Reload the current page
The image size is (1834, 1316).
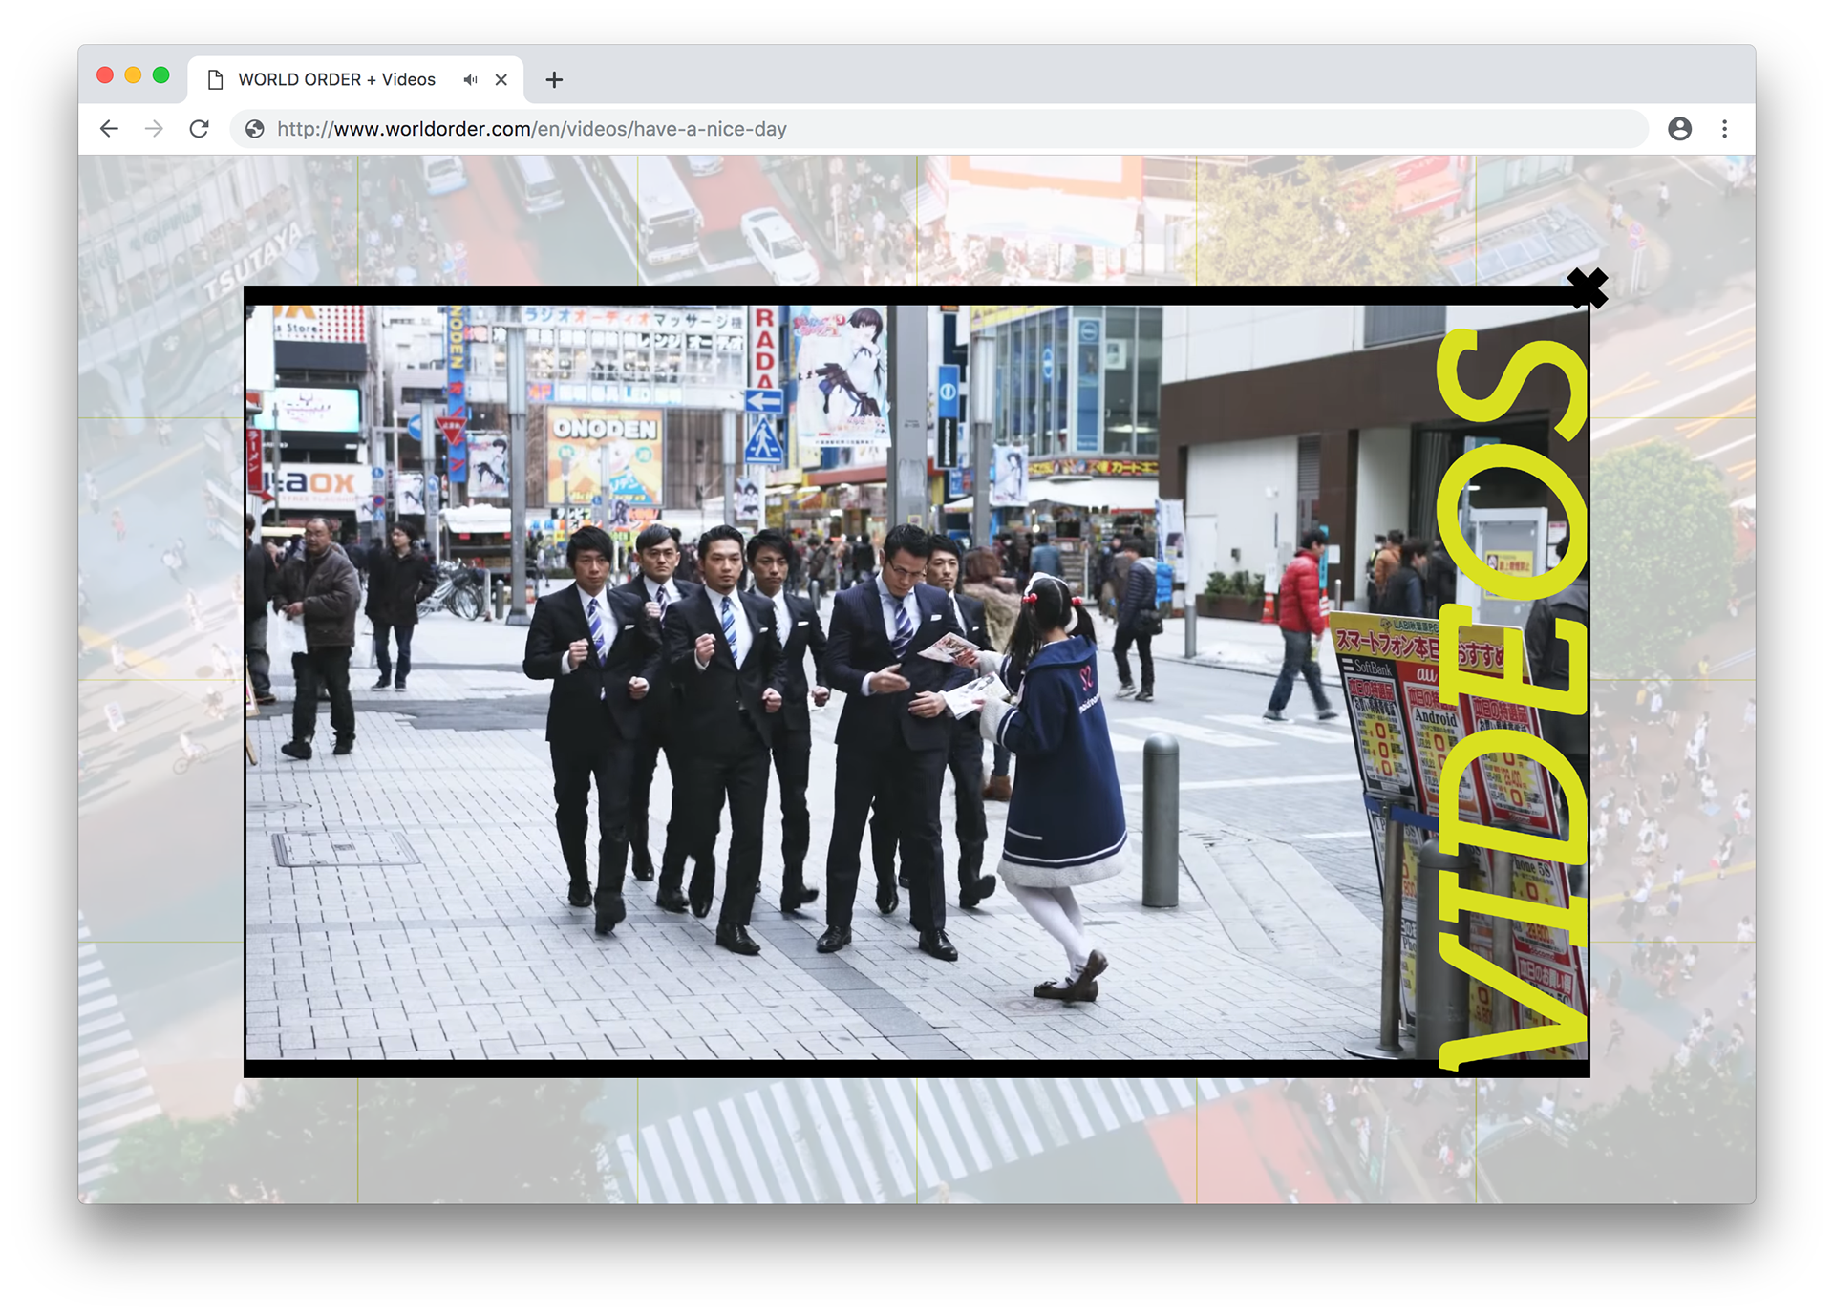(x=199, y=129)
